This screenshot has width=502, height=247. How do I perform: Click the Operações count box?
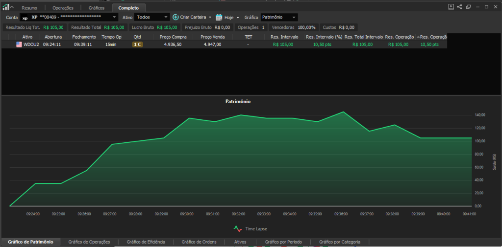click(x=251, y=27)
